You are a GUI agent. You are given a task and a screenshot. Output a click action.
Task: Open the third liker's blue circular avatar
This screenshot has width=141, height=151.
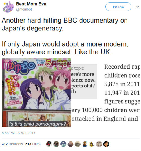63,144
